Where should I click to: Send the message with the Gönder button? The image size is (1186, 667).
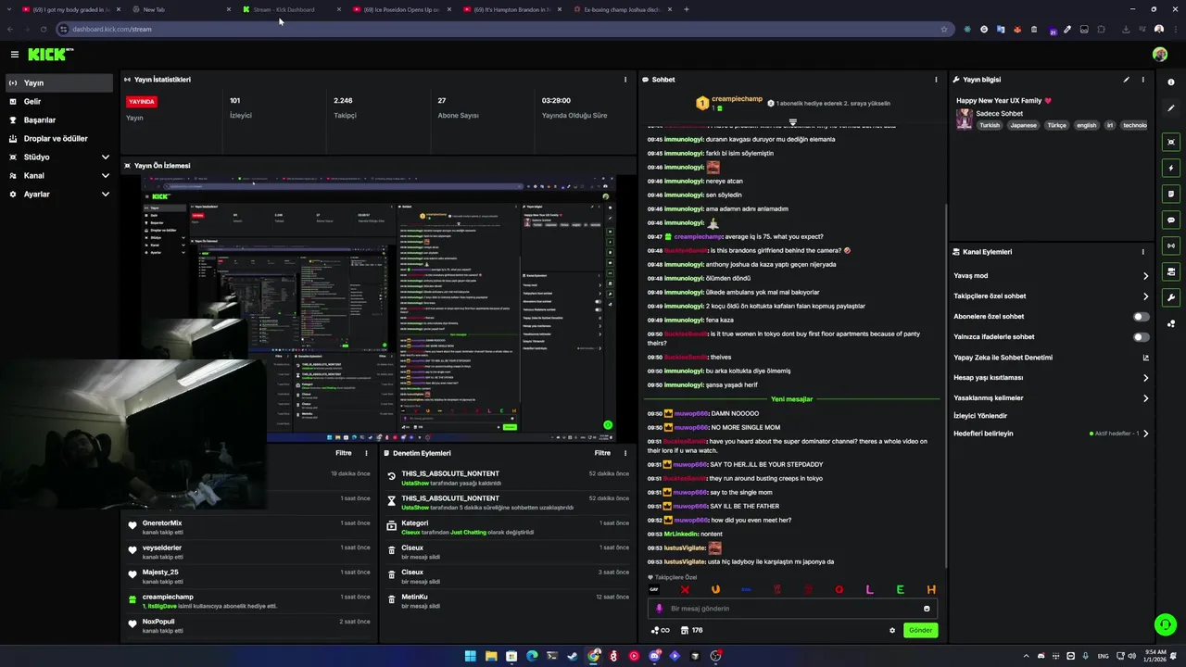pos(920,630)
